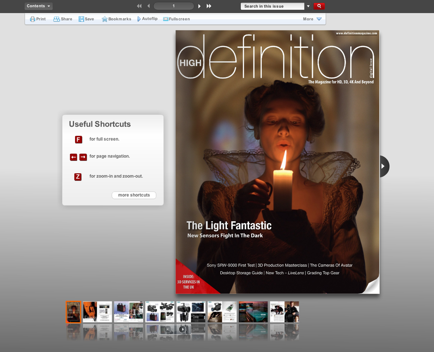The height and width of the screenshot is (352, 434).
Task: Click the page number field
Action: click(x=174, y=6)
